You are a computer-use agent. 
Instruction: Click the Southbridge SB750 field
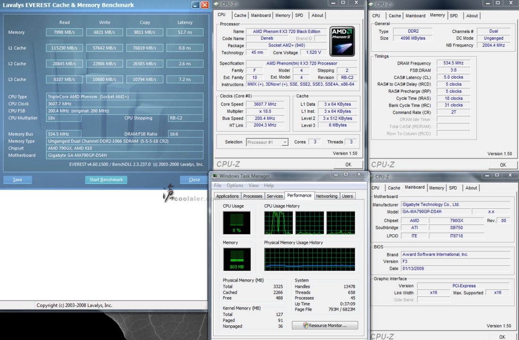coord(456,228)
